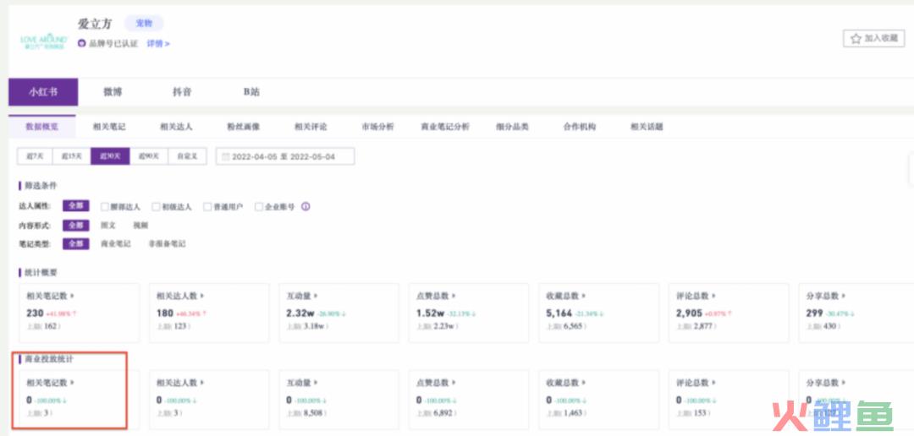Select the 近30天 time range
914x436 pixels.
[110, 156]
